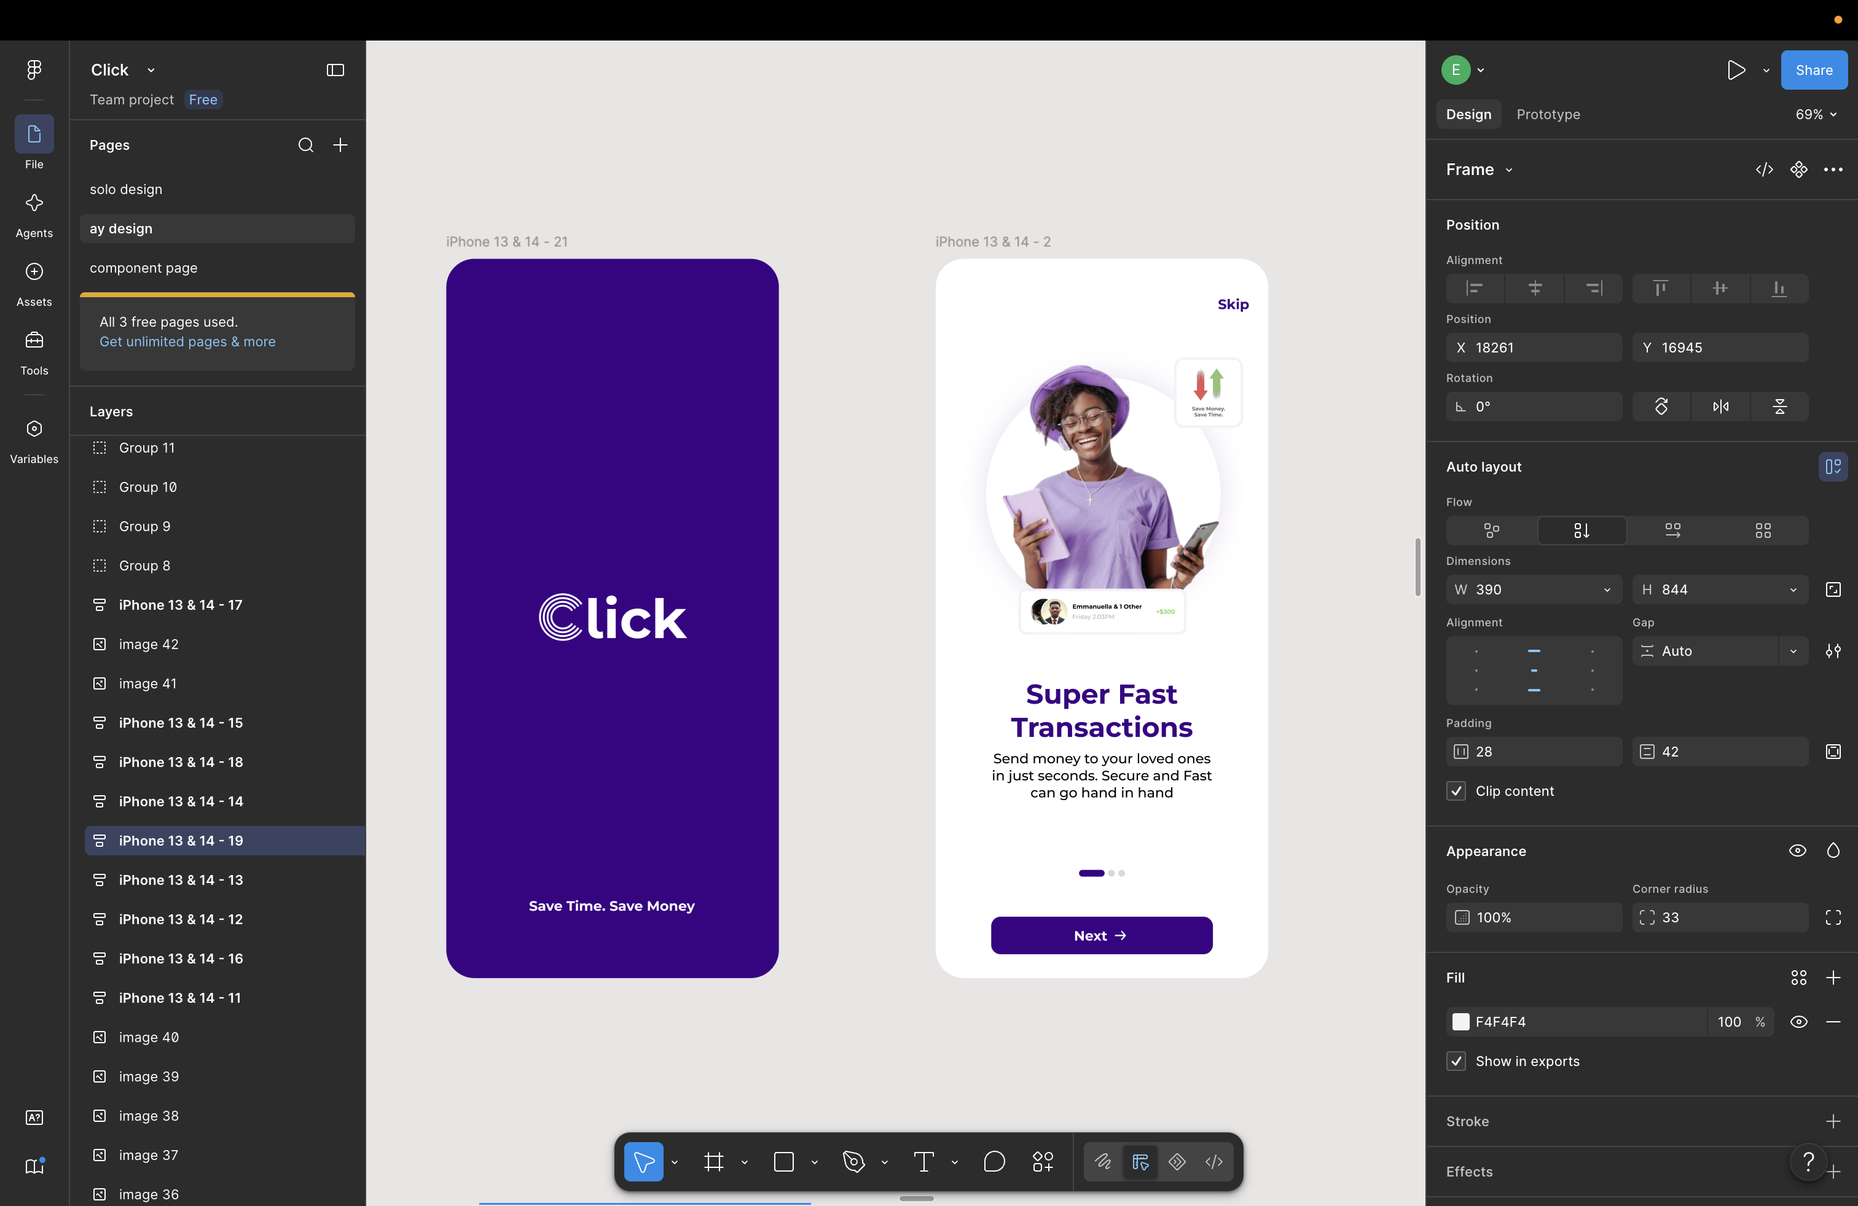Add a stroke with plus button
The height and width of the screenshot is (1206, 1858).
1833,1121
